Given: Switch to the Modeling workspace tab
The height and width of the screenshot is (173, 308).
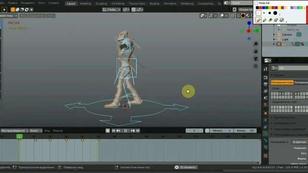Looking at the screenshot, I should click(x=86, y=3).
